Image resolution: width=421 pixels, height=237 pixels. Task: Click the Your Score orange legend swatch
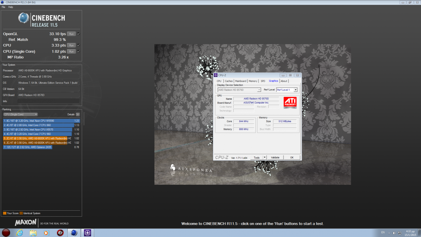[5, 213]
